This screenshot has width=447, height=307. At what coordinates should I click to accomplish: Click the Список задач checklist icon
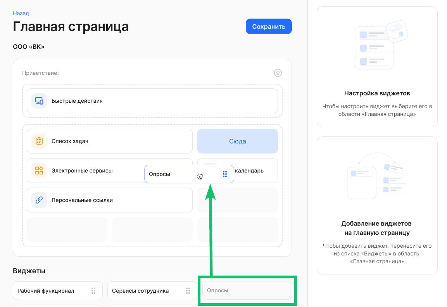pyautogui.click(x=39, y=141)
